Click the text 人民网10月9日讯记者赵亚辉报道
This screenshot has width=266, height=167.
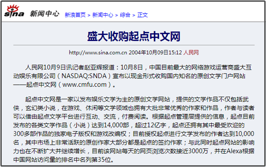tap(70, 67)
